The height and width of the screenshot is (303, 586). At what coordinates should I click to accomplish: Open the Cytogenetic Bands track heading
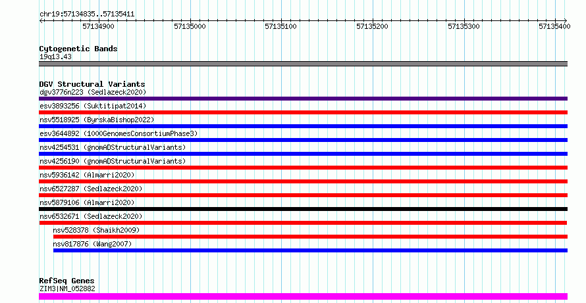pyautogui.click(x=78, y=49)
